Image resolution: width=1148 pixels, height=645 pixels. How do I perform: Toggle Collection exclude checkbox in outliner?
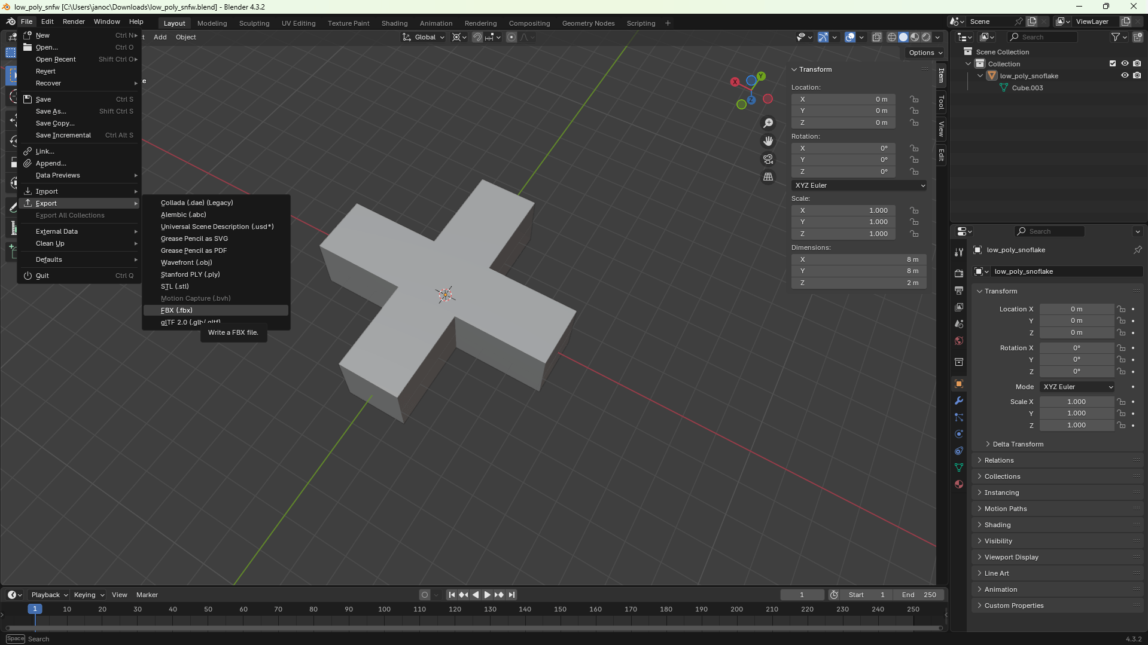tap(1113, 63)
